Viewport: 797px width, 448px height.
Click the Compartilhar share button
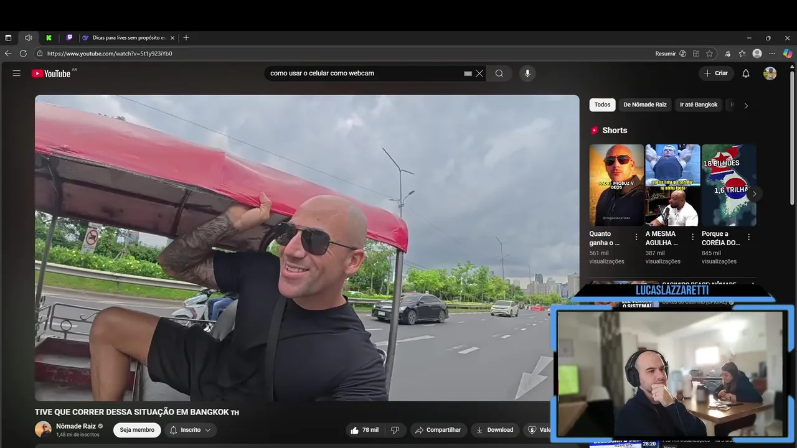[x=438, y=430]
